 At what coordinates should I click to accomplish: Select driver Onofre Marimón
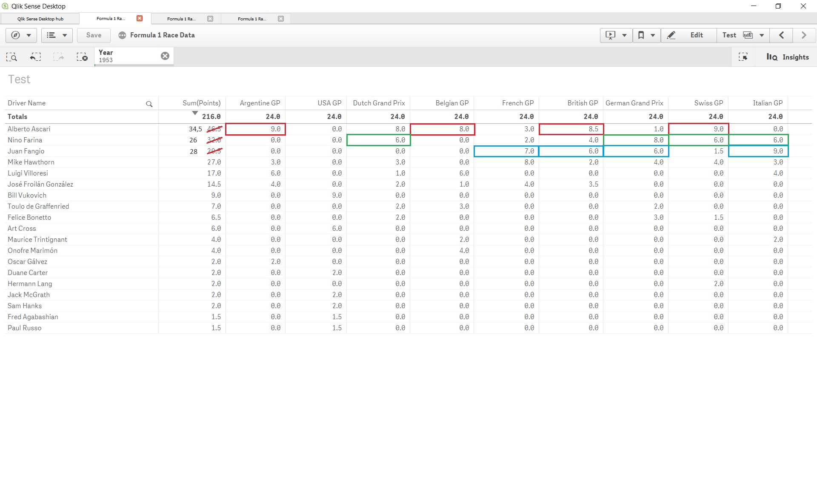(32, 251)
